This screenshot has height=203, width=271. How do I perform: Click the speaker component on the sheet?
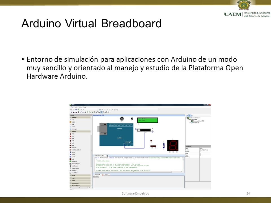pyautogui.click(x=122, y=119)
